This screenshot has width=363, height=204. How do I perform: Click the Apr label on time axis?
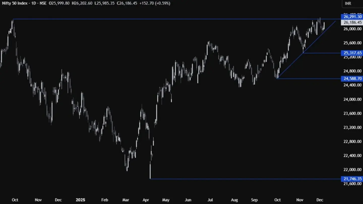click(x=146, y=200)
